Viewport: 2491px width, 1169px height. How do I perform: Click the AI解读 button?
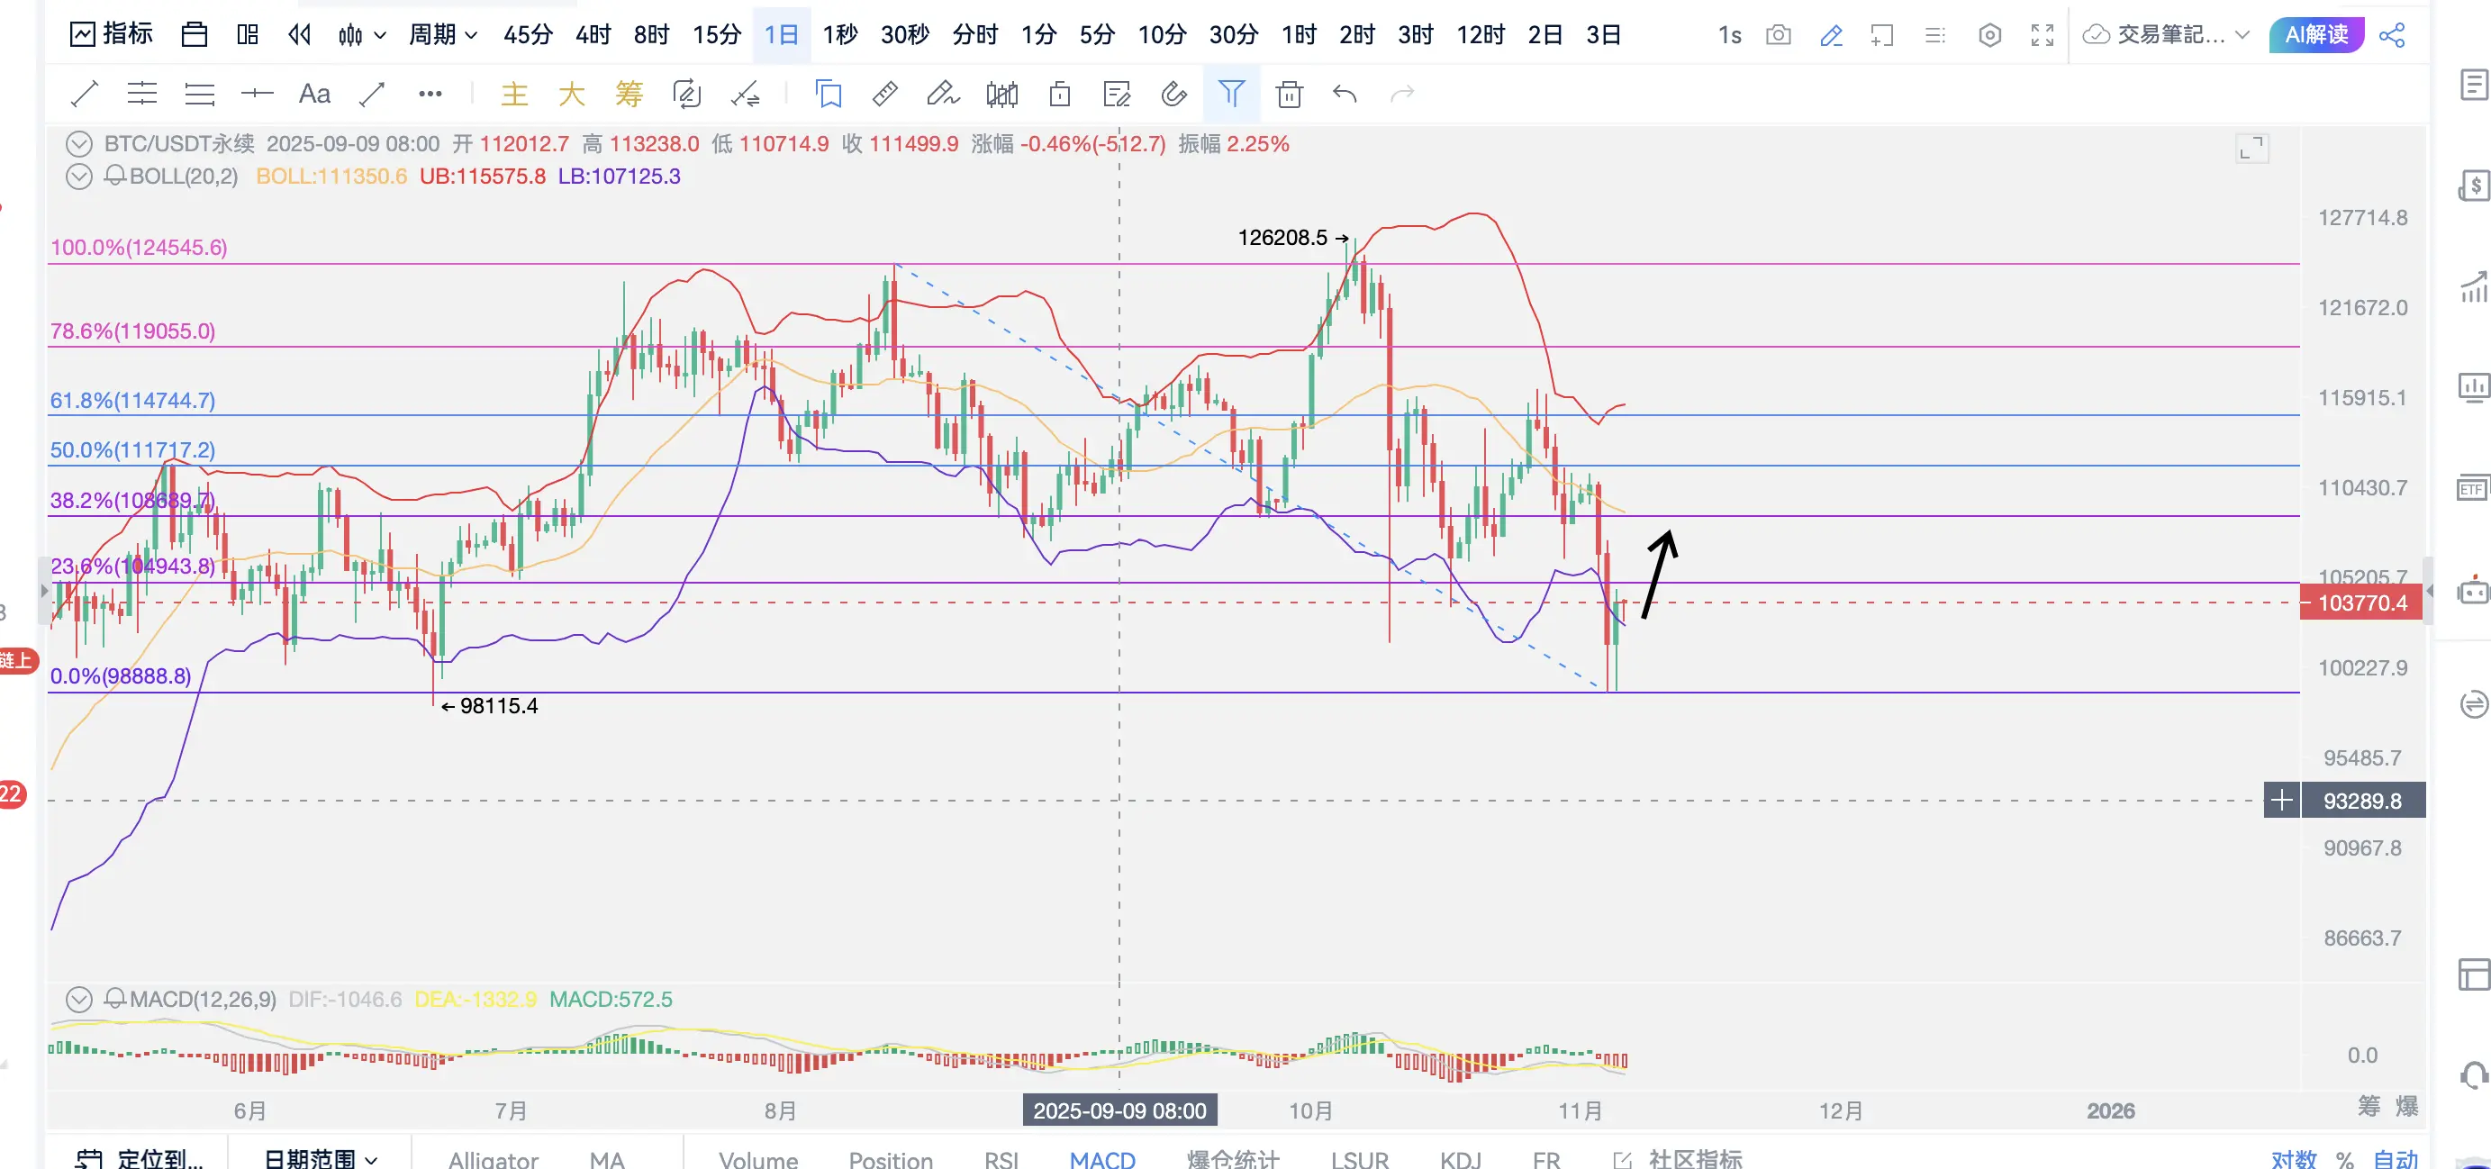click(x=2316, y=36)
